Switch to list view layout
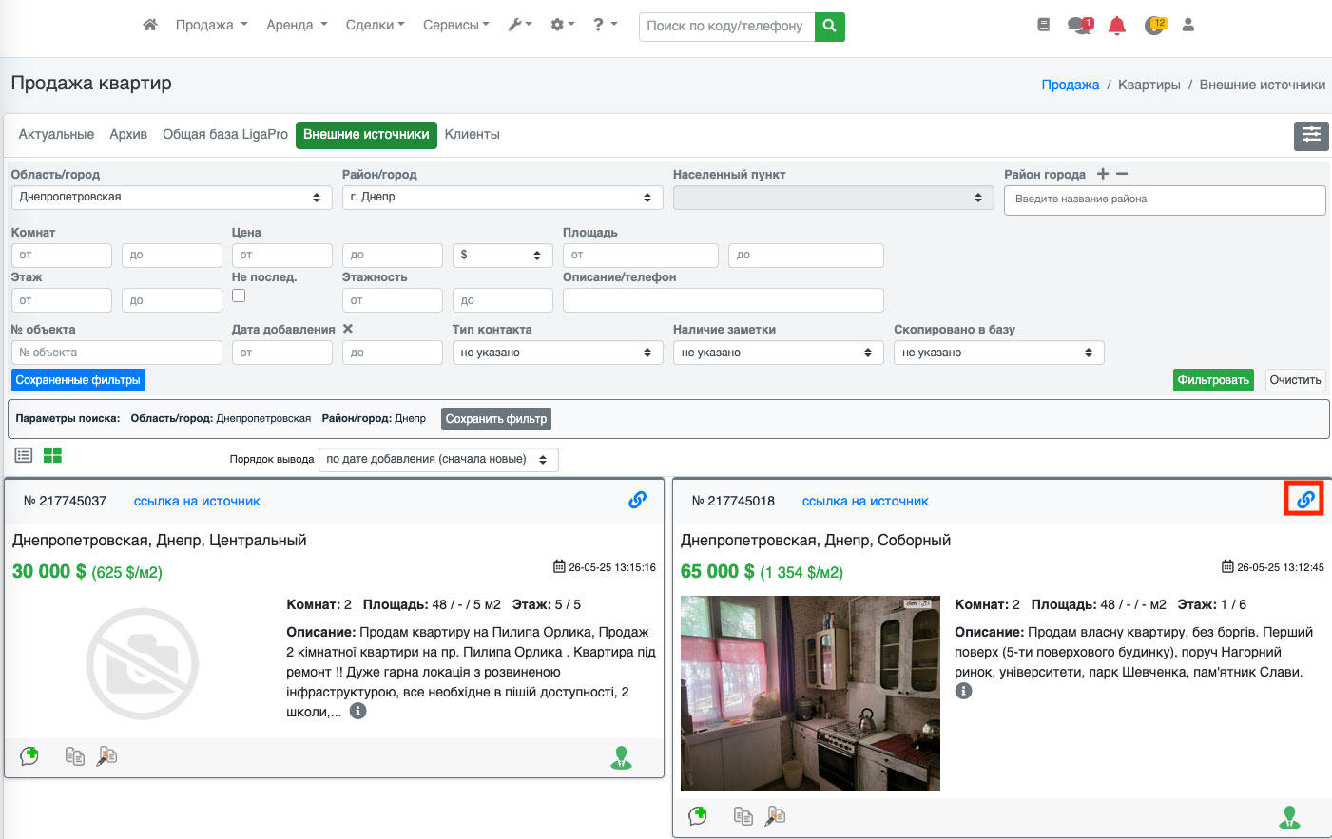 click(x=24, y=455)
